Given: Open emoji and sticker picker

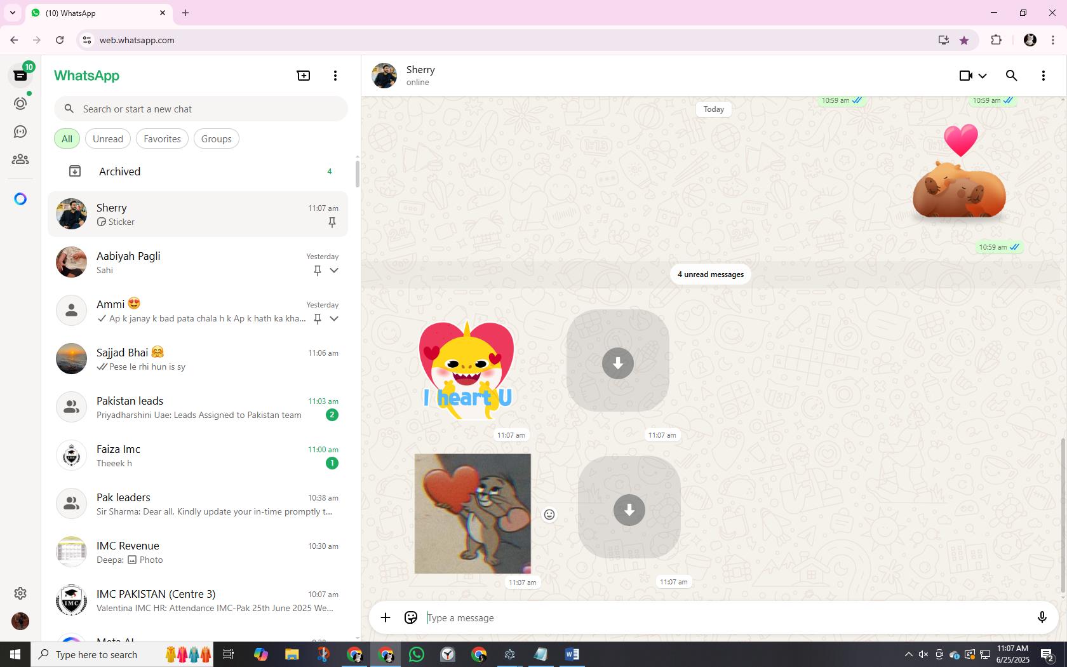Looking at the screenshot, I should (x=411, y=617).
